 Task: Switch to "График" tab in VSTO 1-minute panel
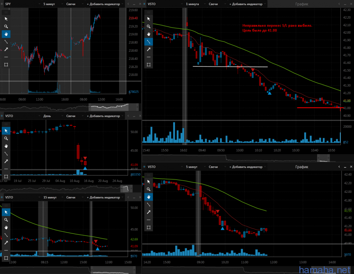click(x=302, y=4)
